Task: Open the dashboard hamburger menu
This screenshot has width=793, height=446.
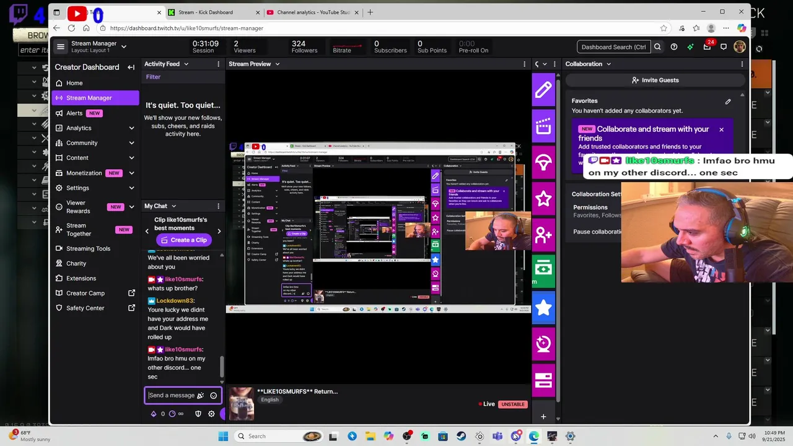Action: pyautogui.click(x=60, y=46)
